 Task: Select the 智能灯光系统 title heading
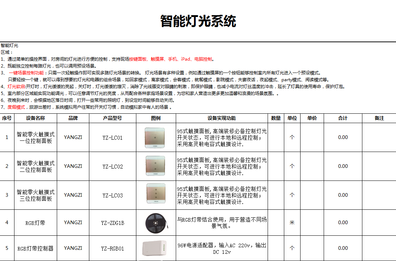tap(198, 21)
